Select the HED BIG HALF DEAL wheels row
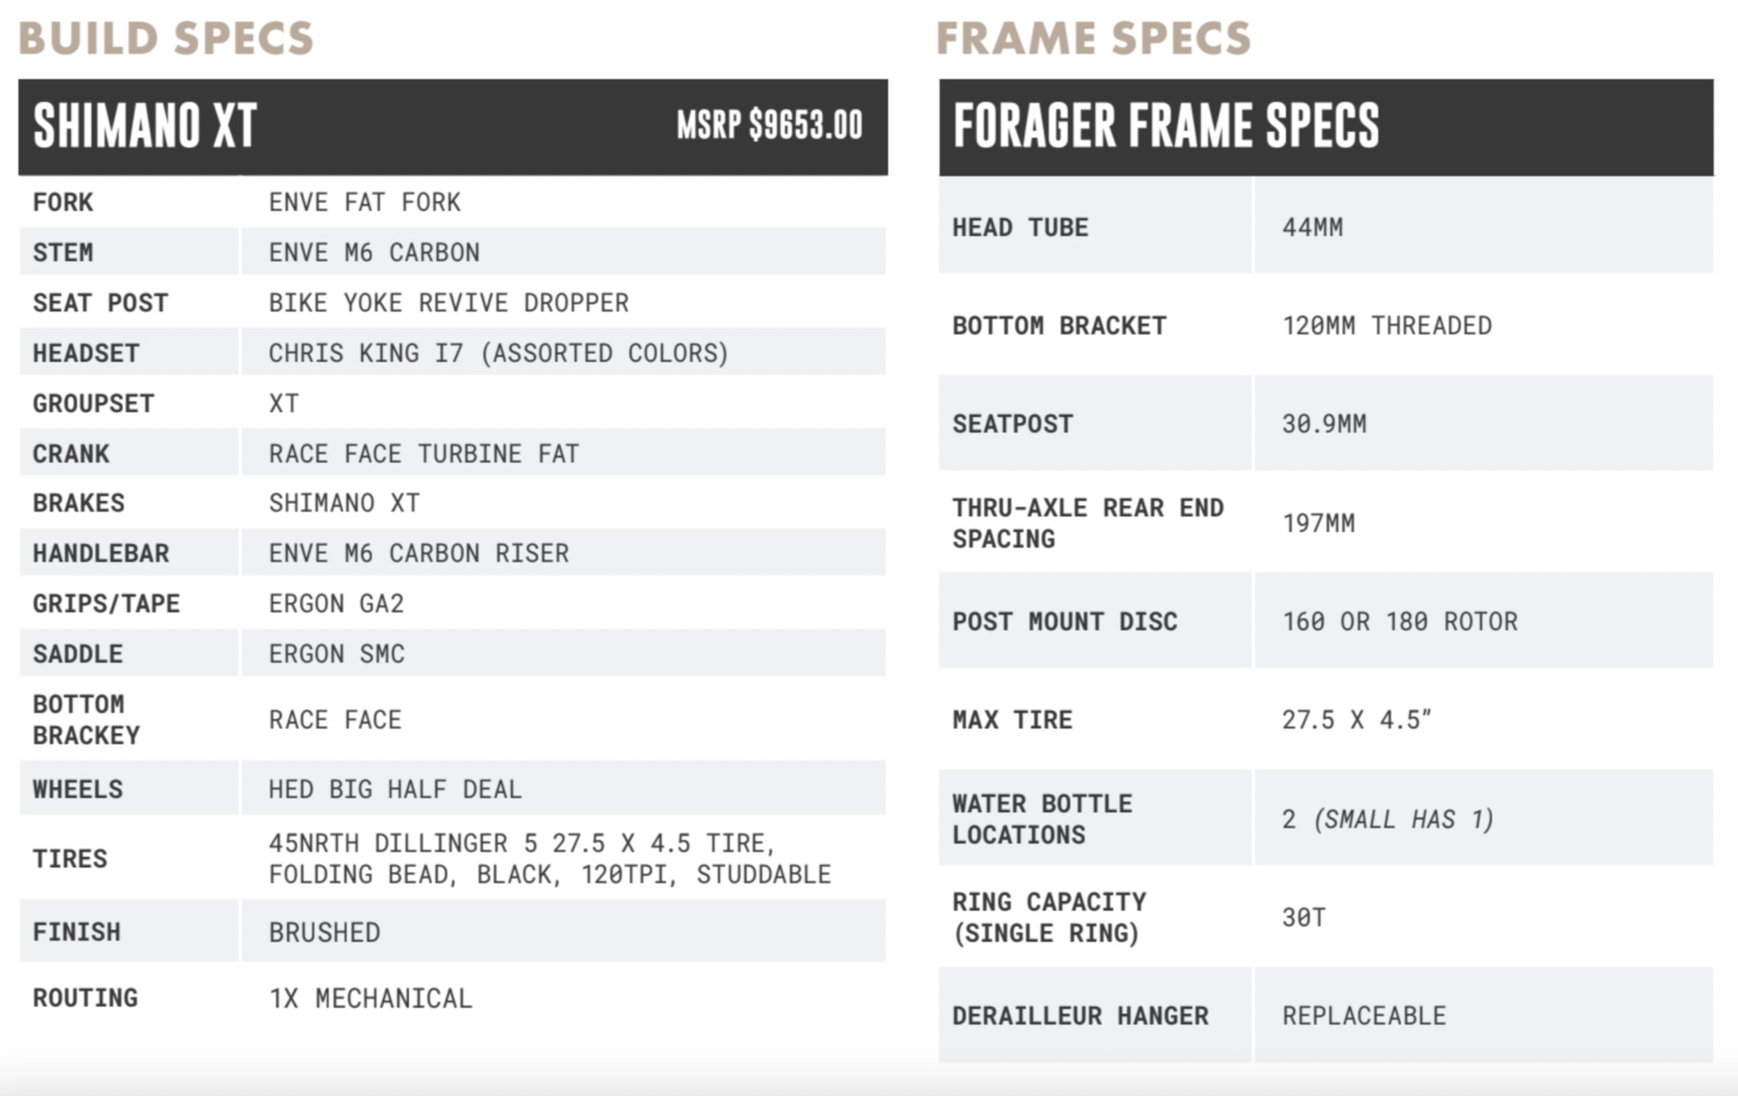 coord(453,788)
